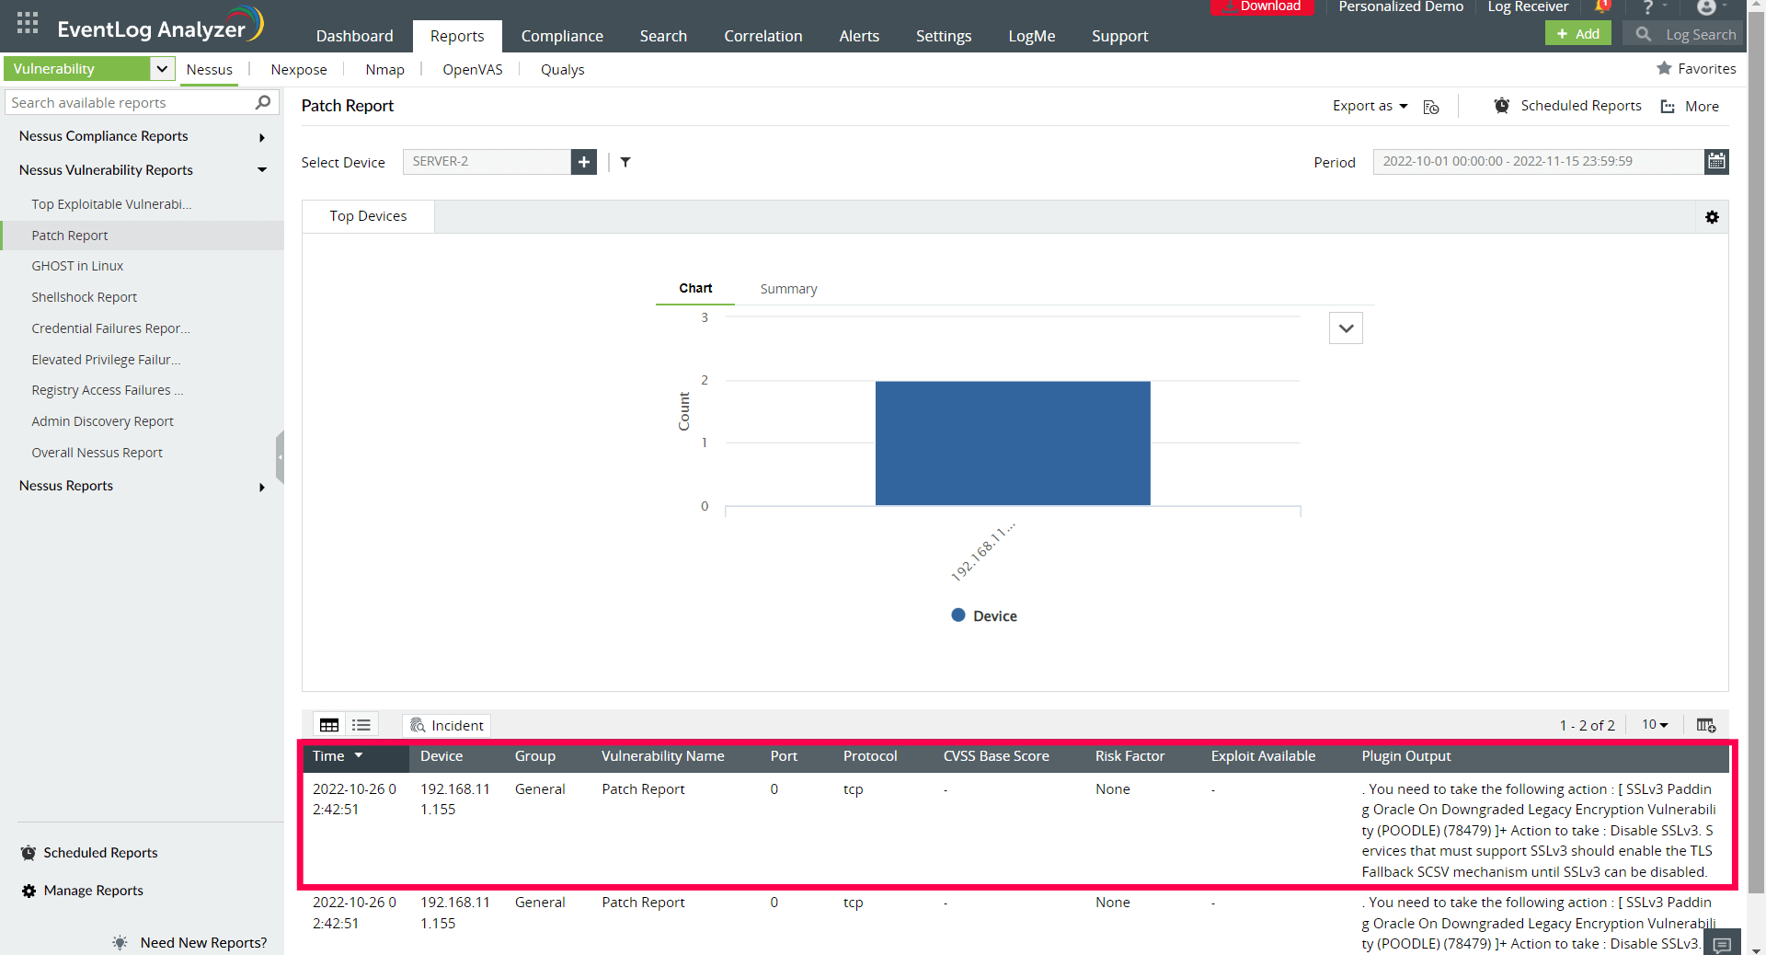Open the user account avatar
1766x955 pixels.
1706,7
